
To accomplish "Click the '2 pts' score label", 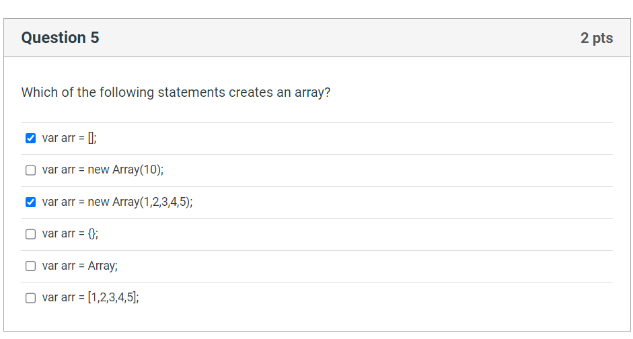I will coord(597,38).
